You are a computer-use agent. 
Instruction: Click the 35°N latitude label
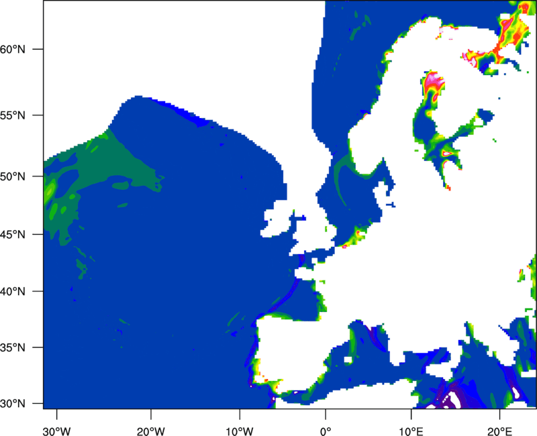point(13,347)
